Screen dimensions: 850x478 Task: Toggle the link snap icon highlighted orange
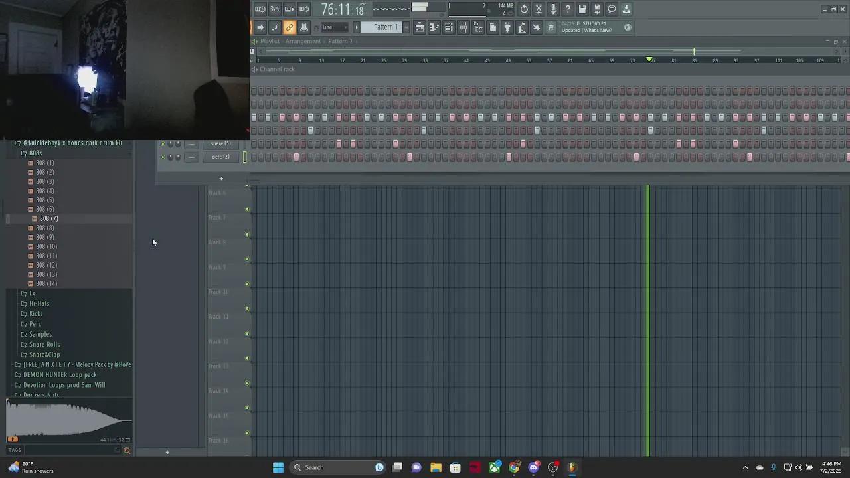(x=290, y=27)
